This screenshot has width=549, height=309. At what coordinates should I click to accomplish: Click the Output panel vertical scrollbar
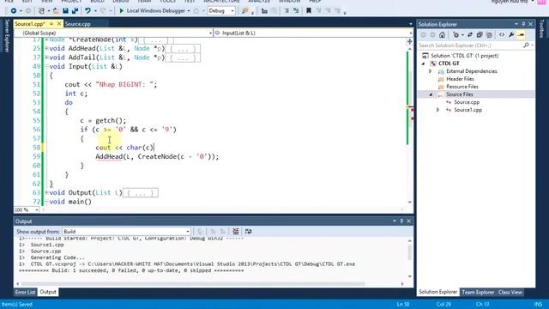pyautogui.click(x=410, y=258)
